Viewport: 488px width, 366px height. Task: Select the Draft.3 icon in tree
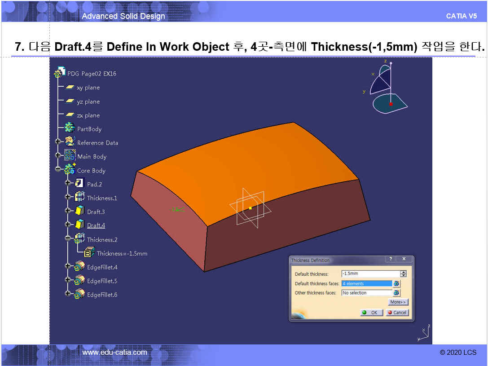click(79, 211)
